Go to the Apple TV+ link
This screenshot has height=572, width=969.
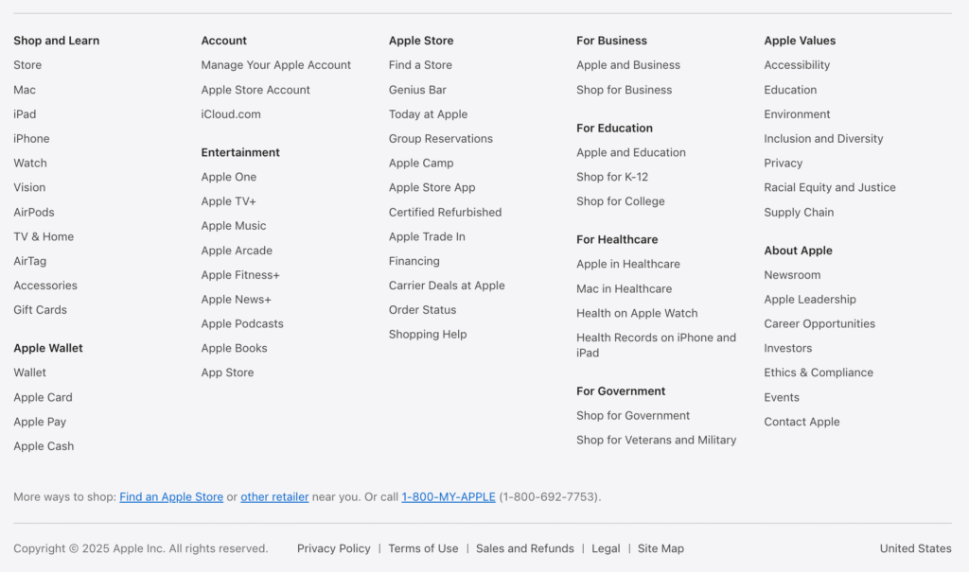228,201
